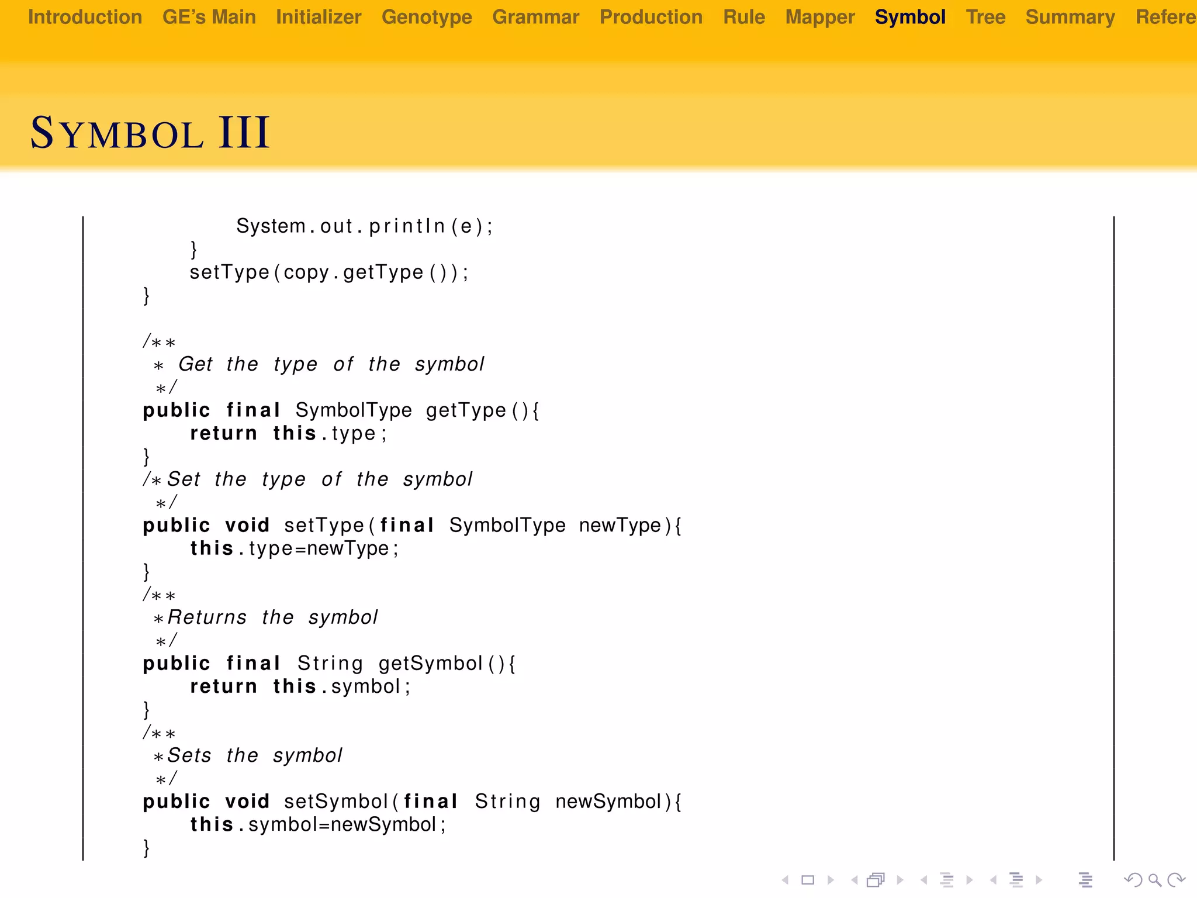Image resolution: width=1197 pixels, height=898 pixels.
Task: Select the Mapper section link
Action: click(819, 17)
